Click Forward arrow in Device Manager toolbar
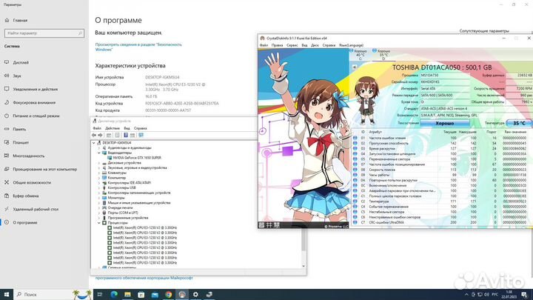This screenshot has height=300, width=533. point(100,136)
